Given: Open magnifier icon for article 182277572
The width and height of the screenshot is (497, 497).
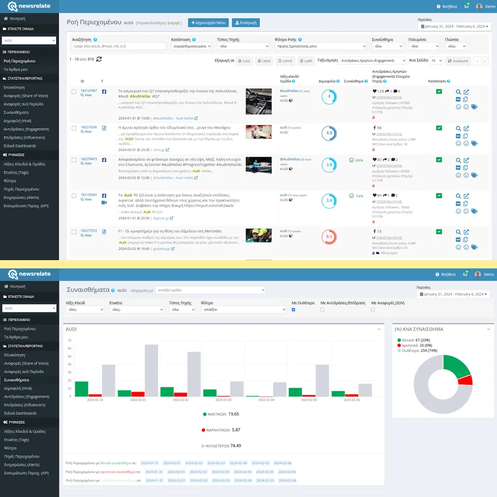Looking at the screenshot, I should coord(458,232).
